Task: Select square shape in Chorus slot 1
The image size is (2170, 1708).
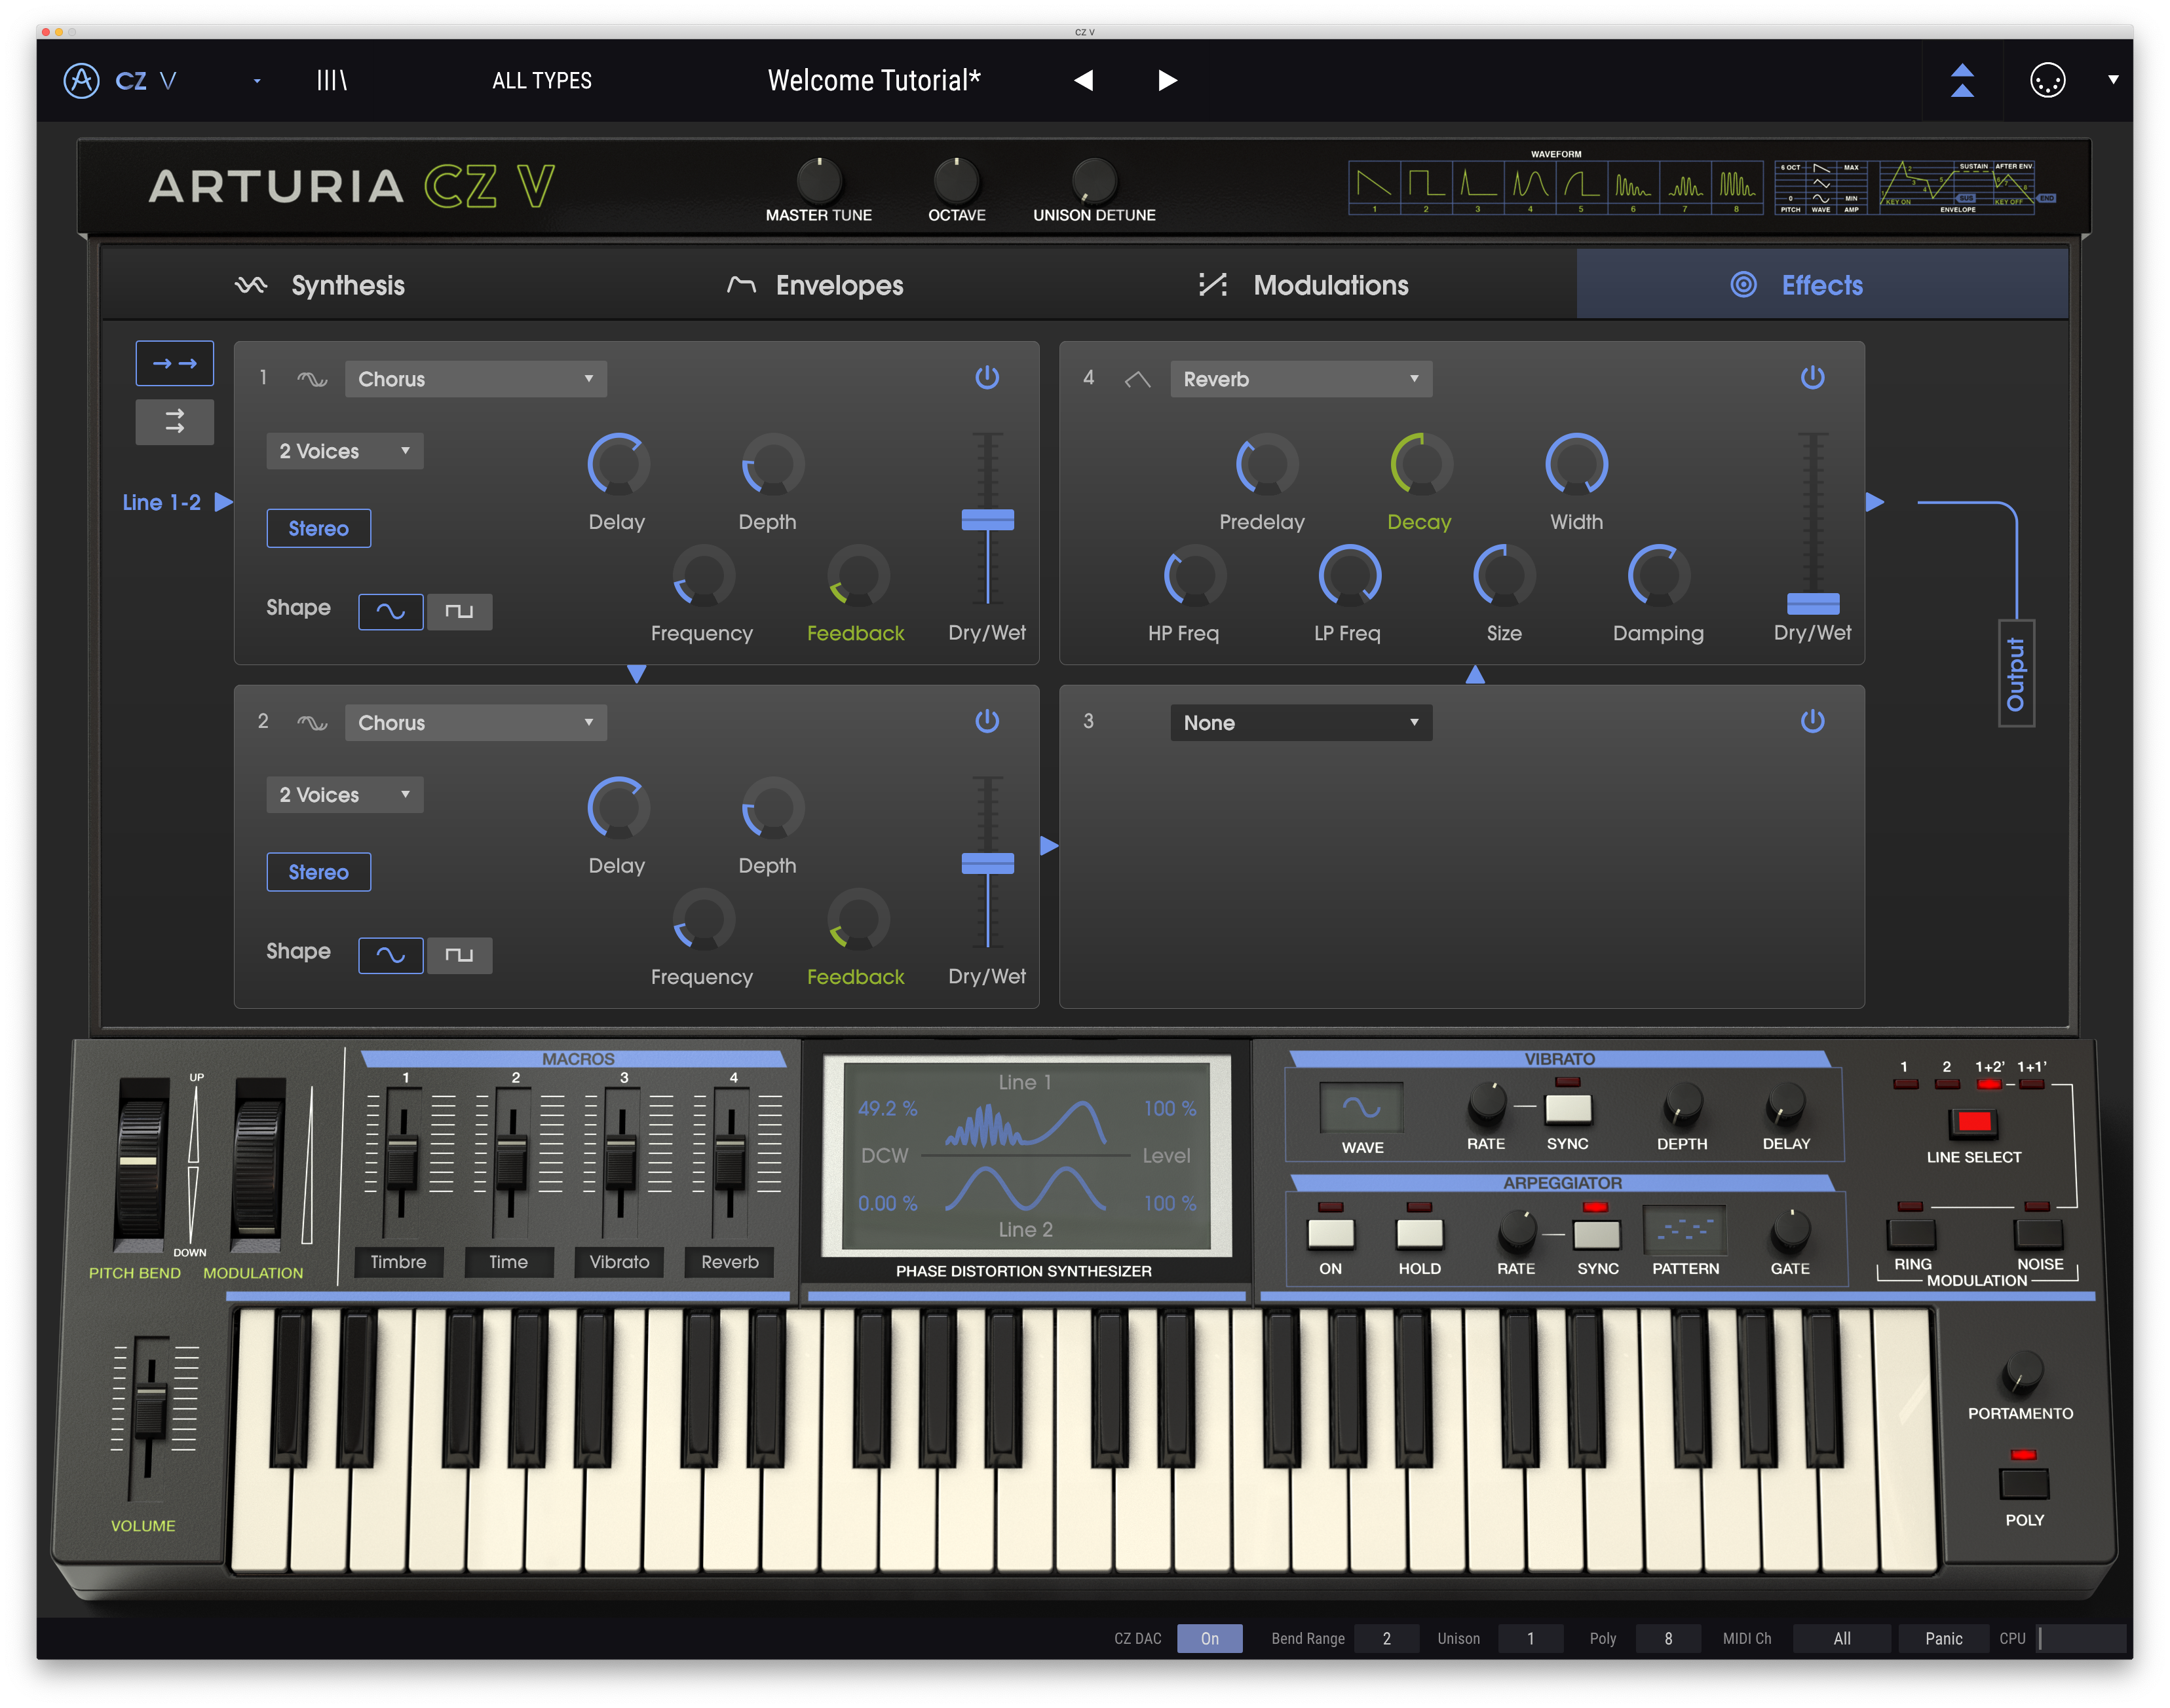Action: coord(459,611)
